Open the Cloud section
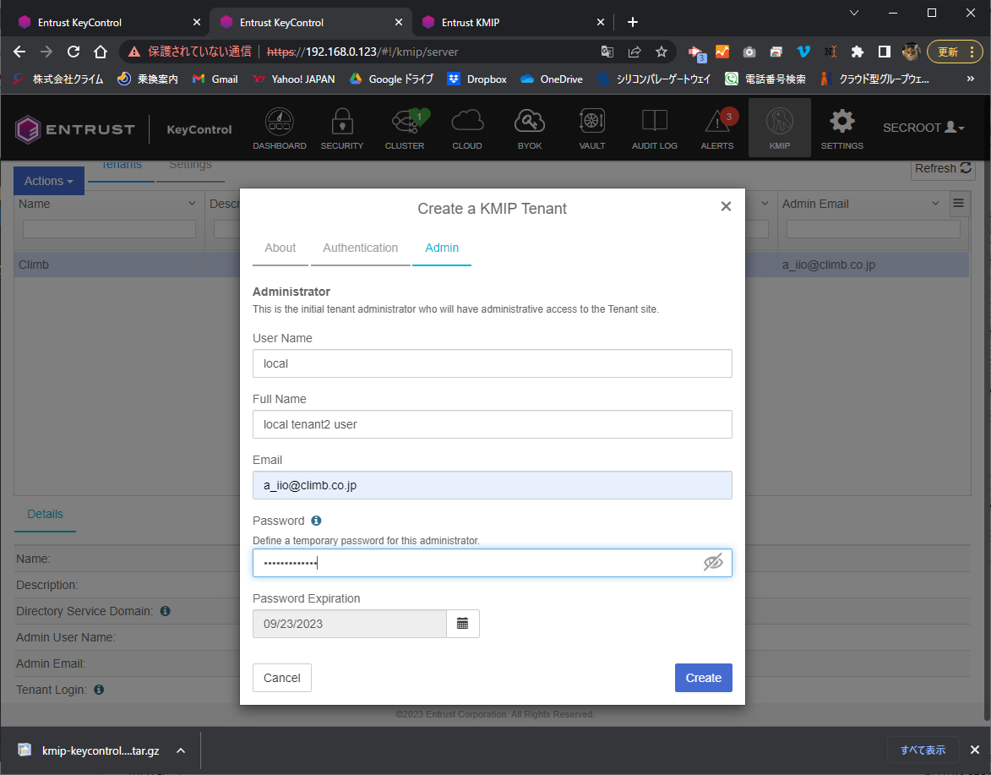 click(x=467, y=128)
